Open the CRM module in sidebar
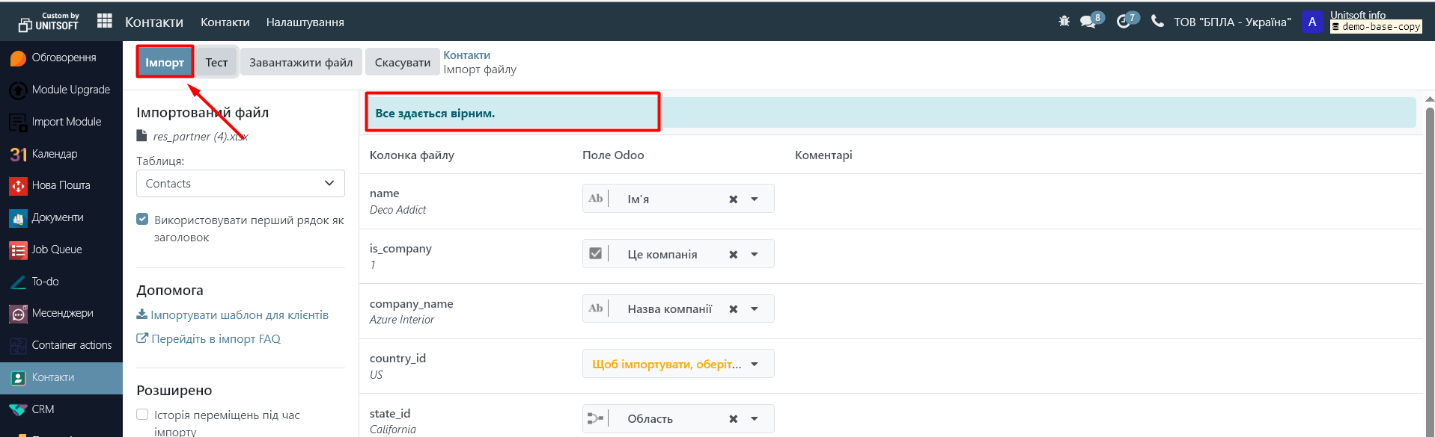Viewport: 1435px width, 437px height. [x=43, y=409]
